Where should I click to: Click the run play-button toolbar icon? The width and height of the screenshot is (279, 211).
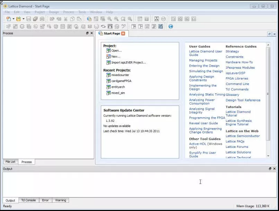coord(173,19)
